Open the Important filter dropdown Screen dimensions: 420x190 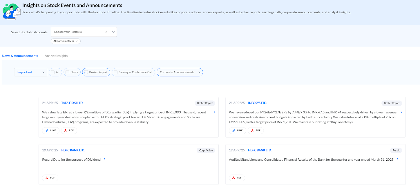point(31,72)
